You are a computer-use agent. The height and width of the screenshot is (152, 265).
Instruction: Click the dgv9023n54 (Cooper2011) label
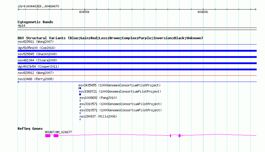tap(38, 66)
